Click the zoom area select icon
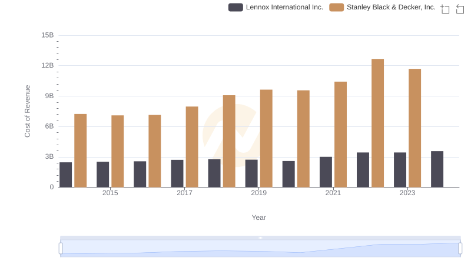The image size is (471, 271). coord(445,9)
